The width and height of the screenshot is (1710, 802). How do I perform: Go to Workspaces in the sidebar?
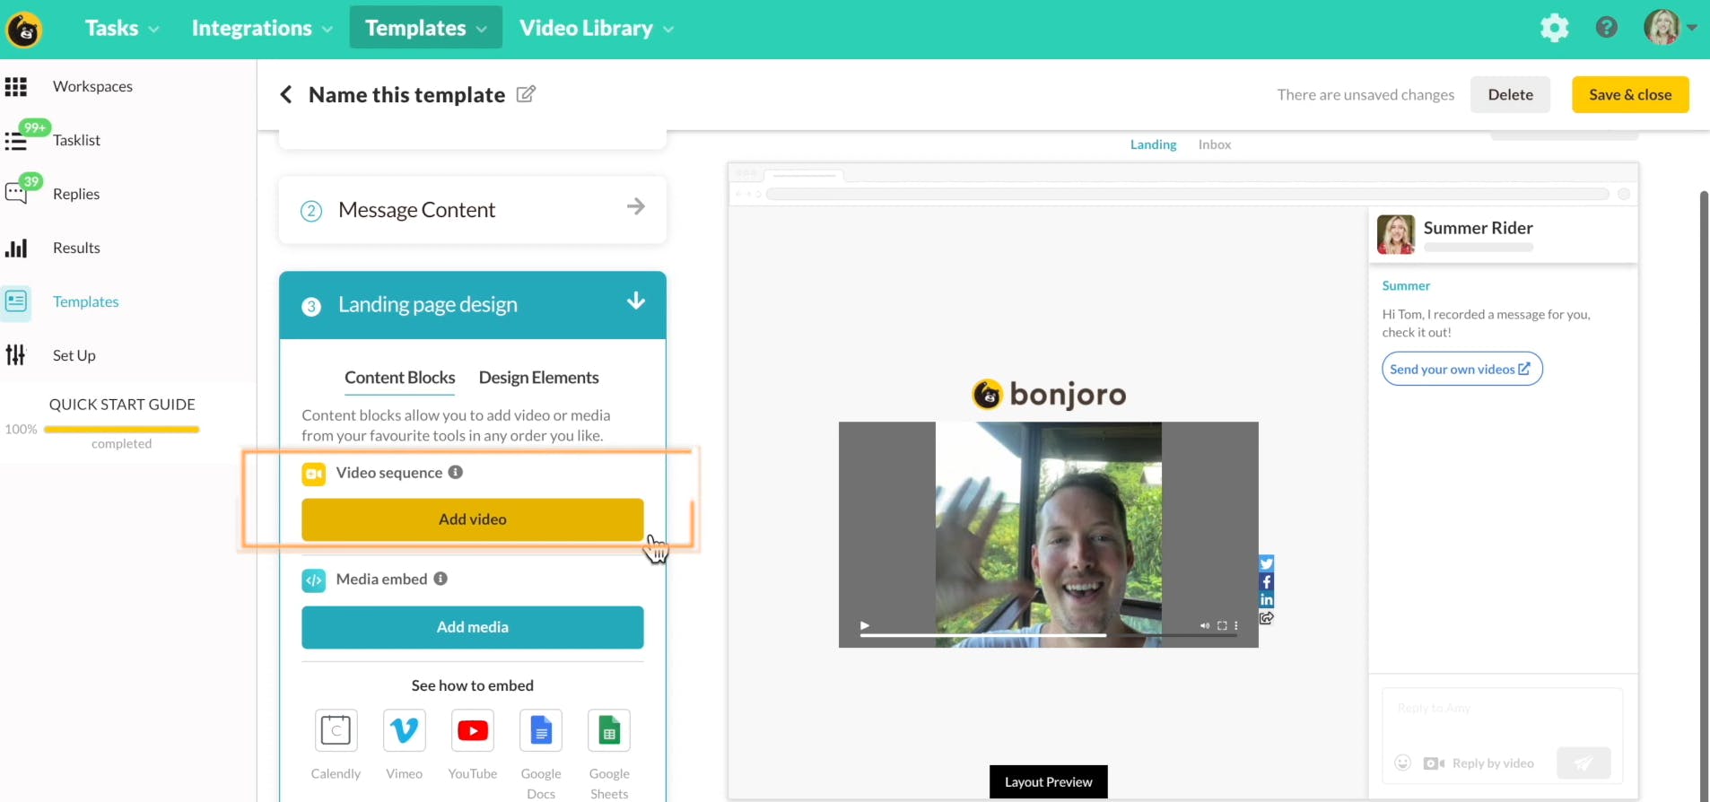click(x=92, y=86)
